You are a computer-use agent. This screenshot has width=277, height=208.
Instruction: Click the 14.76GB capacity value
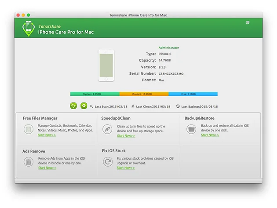(x=164, y=60)
